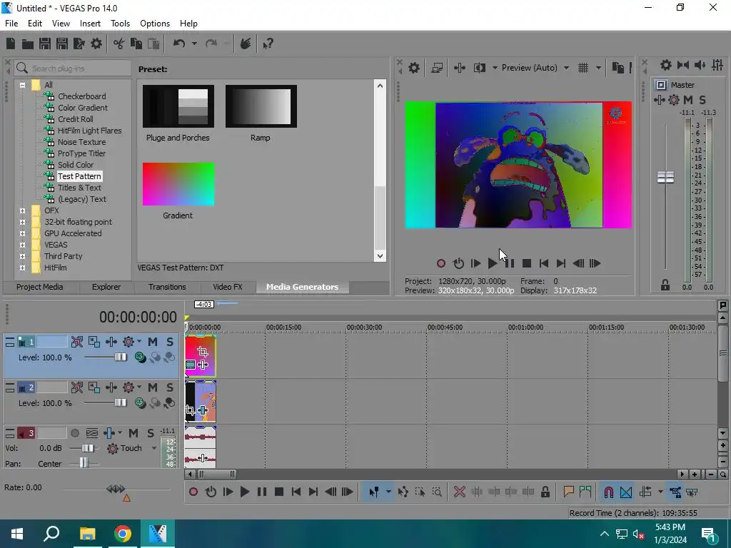731x548 pixels.
Task: Copy snapshot to clipboard in preview
Action: click(617, 68)
